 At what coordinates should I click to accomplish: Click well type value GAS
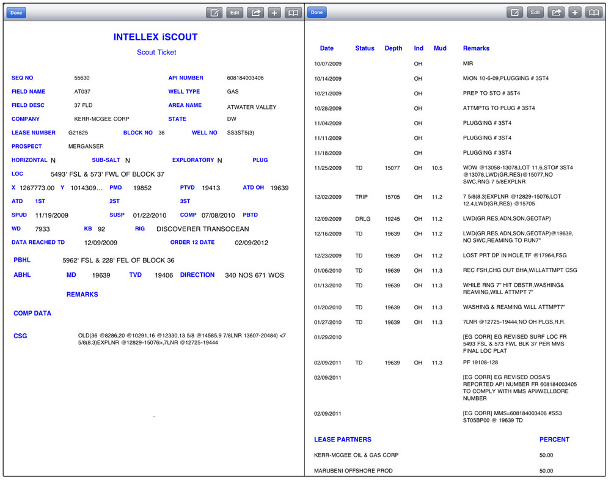(x=233, y=92)
